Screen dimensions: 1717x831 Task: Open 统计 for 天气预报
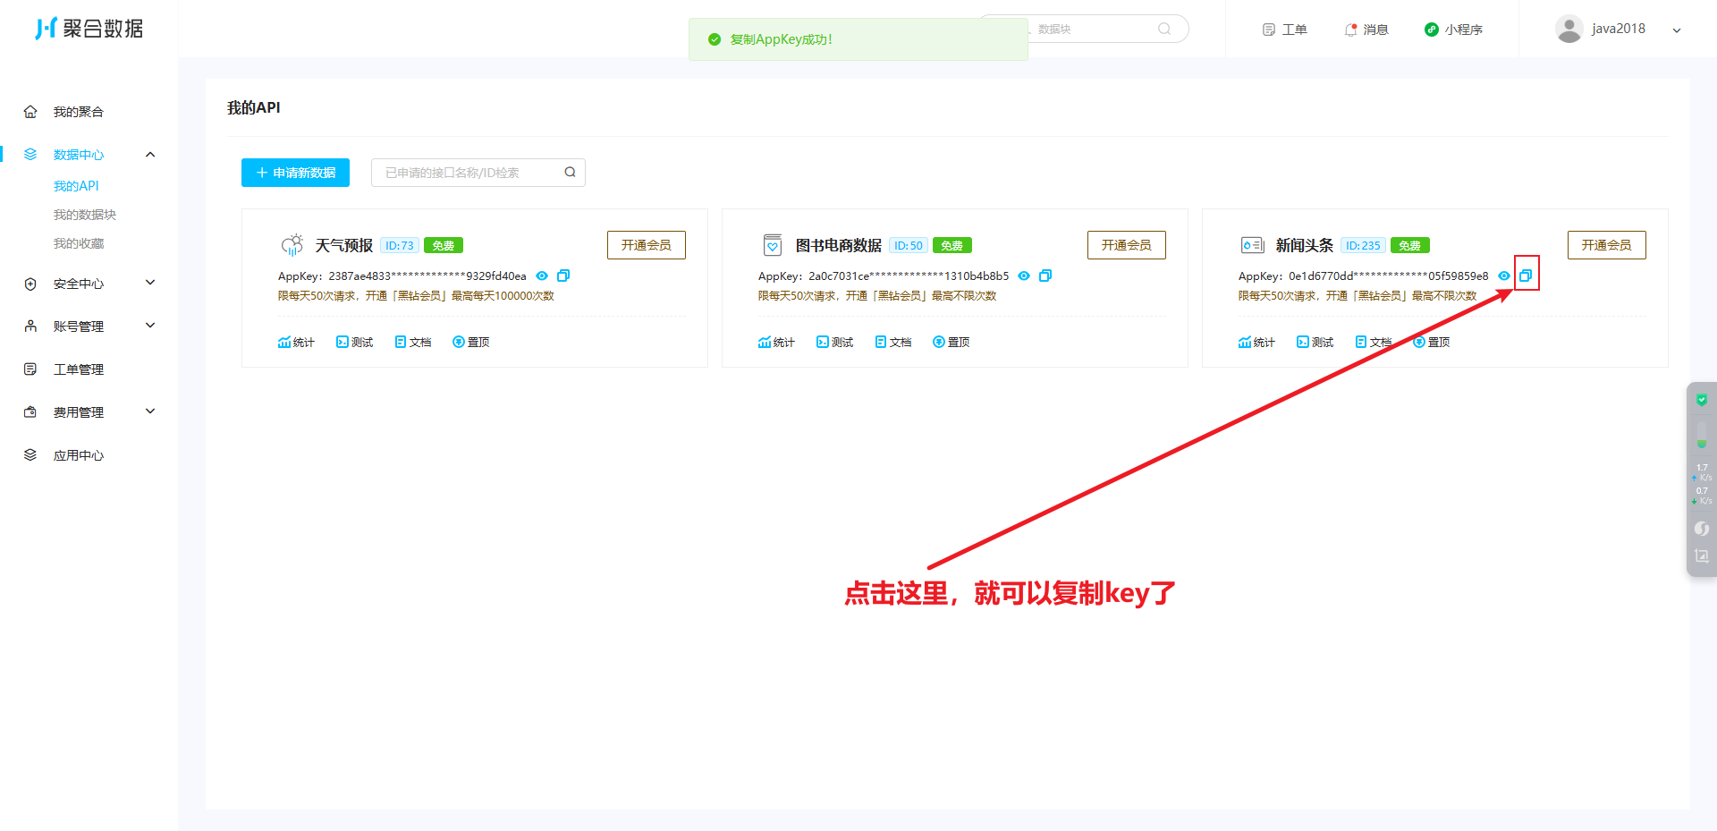click(296, 343)
